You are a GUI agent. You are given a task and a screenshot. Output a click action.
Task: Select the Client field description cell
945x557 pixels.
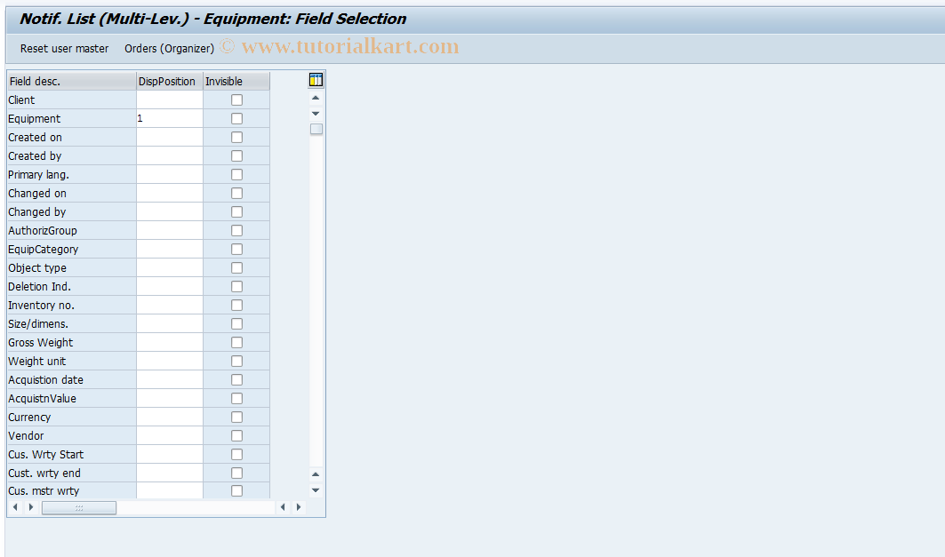72,100
